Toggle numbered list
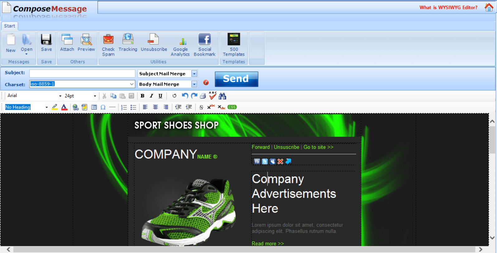 124,107
